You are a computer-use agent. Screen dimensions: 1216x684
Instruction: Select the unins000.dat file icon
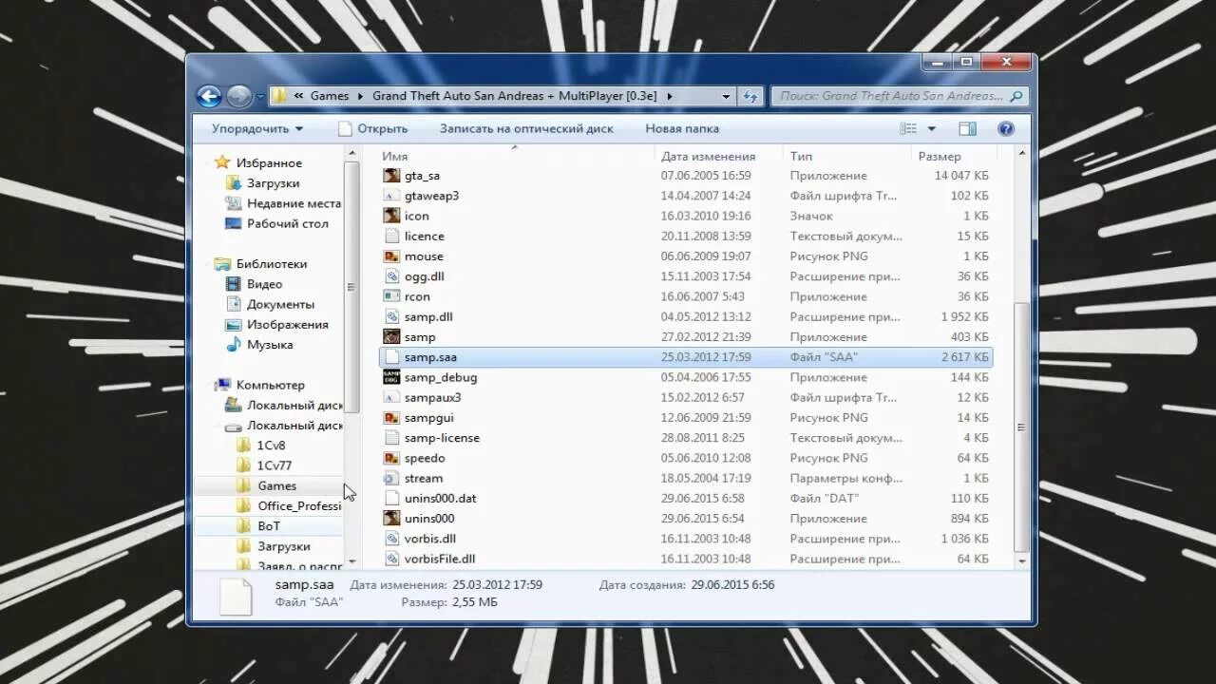[x=391, y=498]
